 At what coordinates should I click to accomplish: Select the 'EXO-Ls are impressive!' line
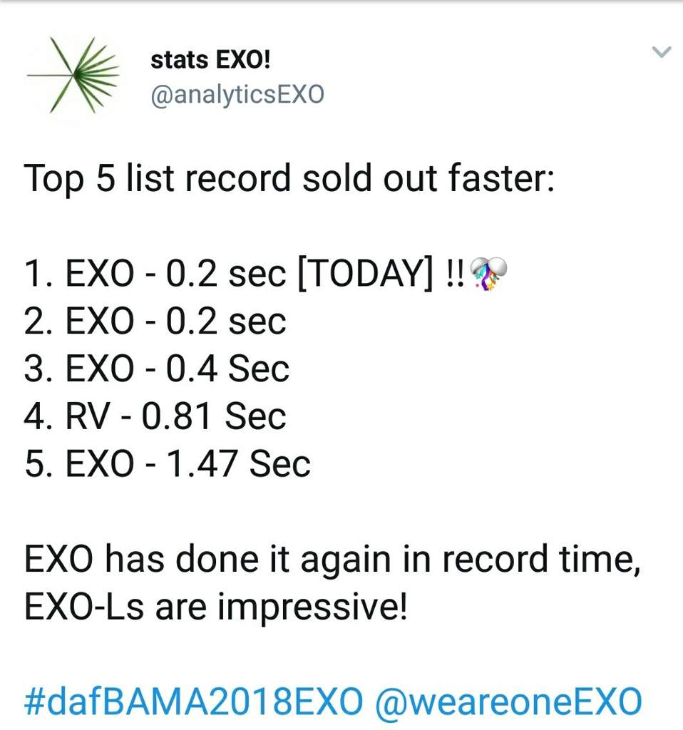click(215, 607)
